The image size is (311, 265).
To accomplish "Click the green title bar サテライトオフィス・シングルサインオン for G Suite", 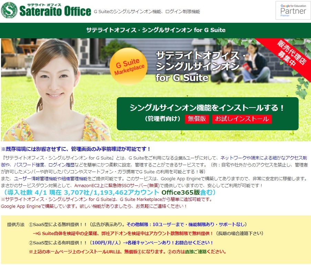I will 156,30.
